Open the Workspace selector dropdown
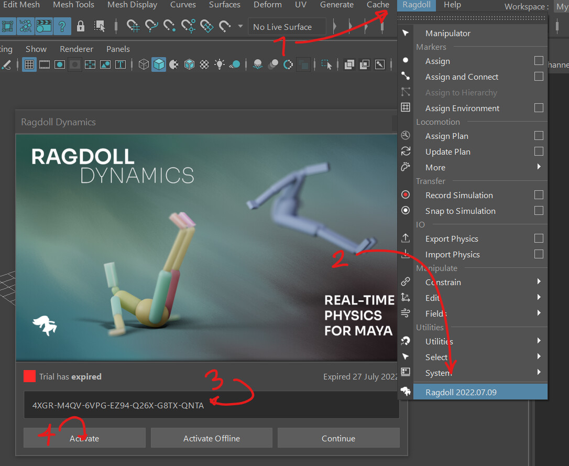Image resolution: width=569 pixels, height=466 pixels. pos(562,6)
